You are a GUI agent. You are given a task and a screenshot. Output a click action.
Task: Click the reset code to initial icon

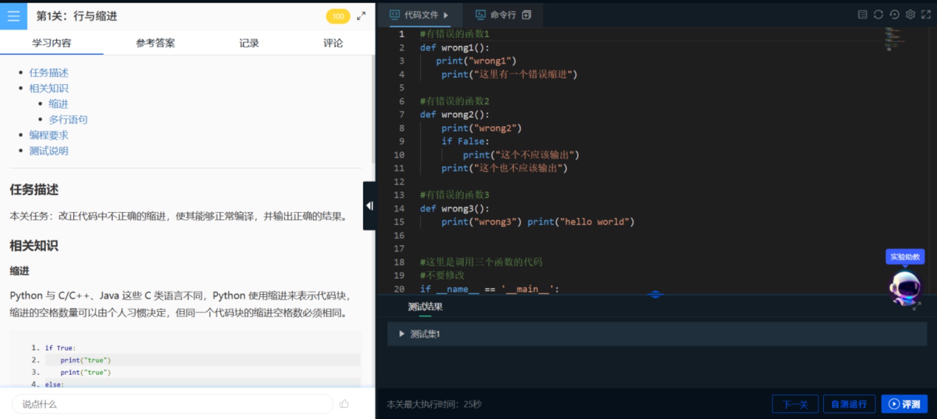(894, 14)
